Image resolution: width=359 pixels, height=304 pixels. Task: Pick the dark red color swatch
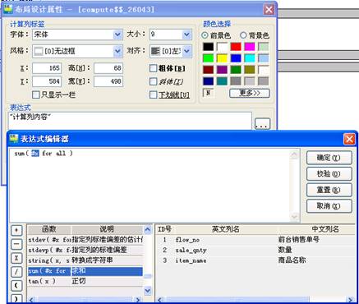click(x=209, y=70)
